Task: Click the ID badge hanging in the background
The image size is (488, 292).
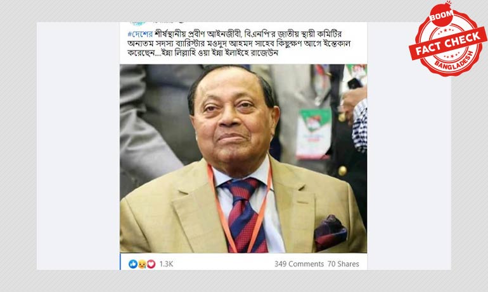Action: pyautogui.click(x=314, y=133)
